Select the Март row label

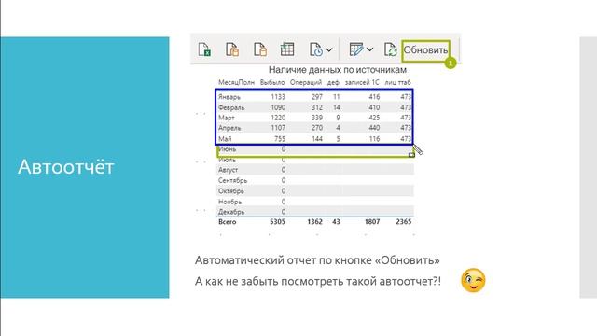point(226,118)
